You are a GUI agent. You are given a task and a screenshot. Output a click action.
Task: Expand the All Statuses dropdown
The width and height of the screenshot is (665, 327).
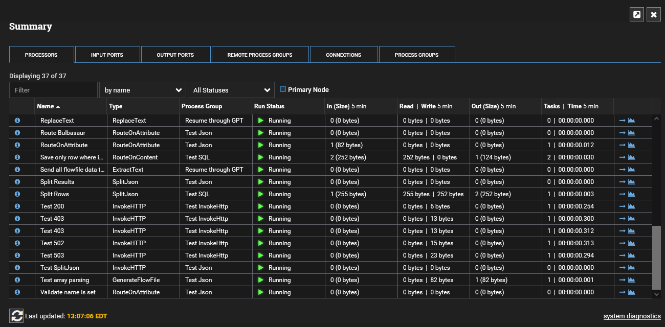(231, 90)
